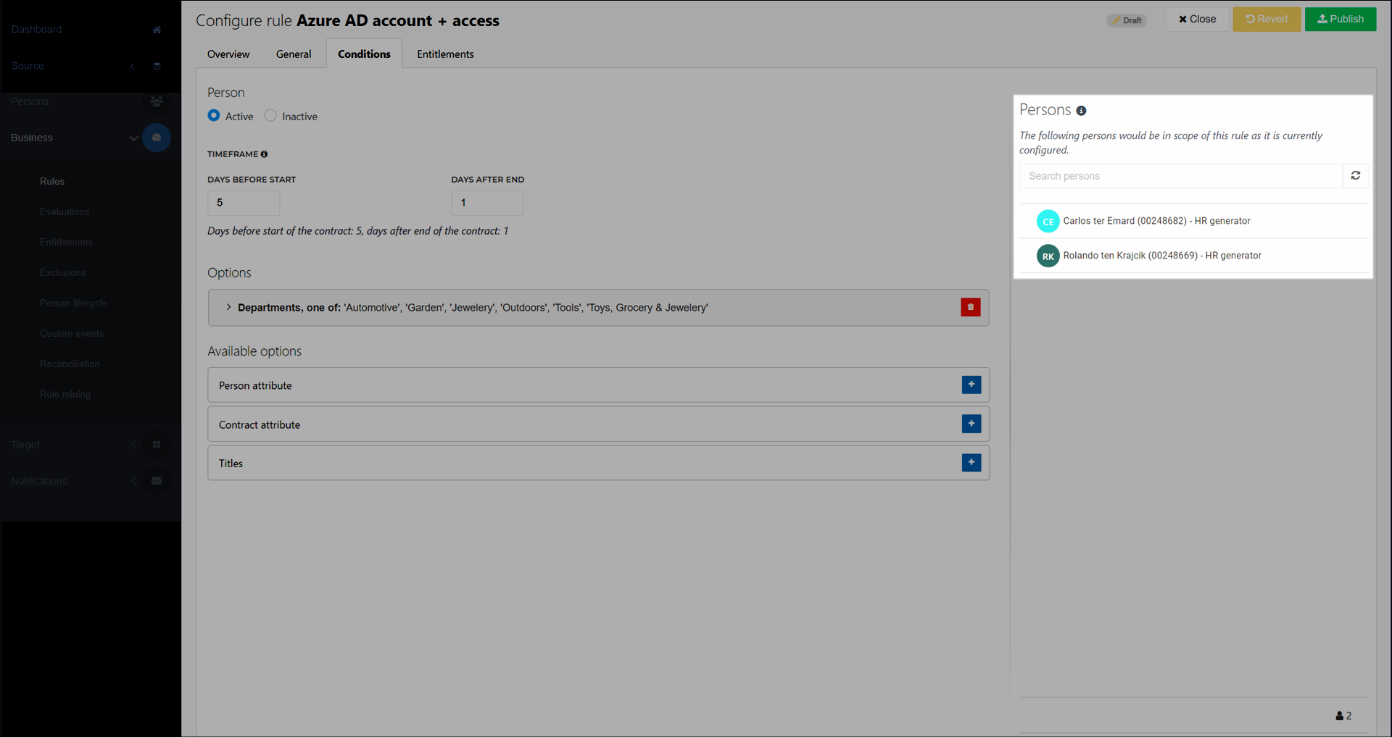
Task: Open the Entitlements tab
Action: [445, 54]
